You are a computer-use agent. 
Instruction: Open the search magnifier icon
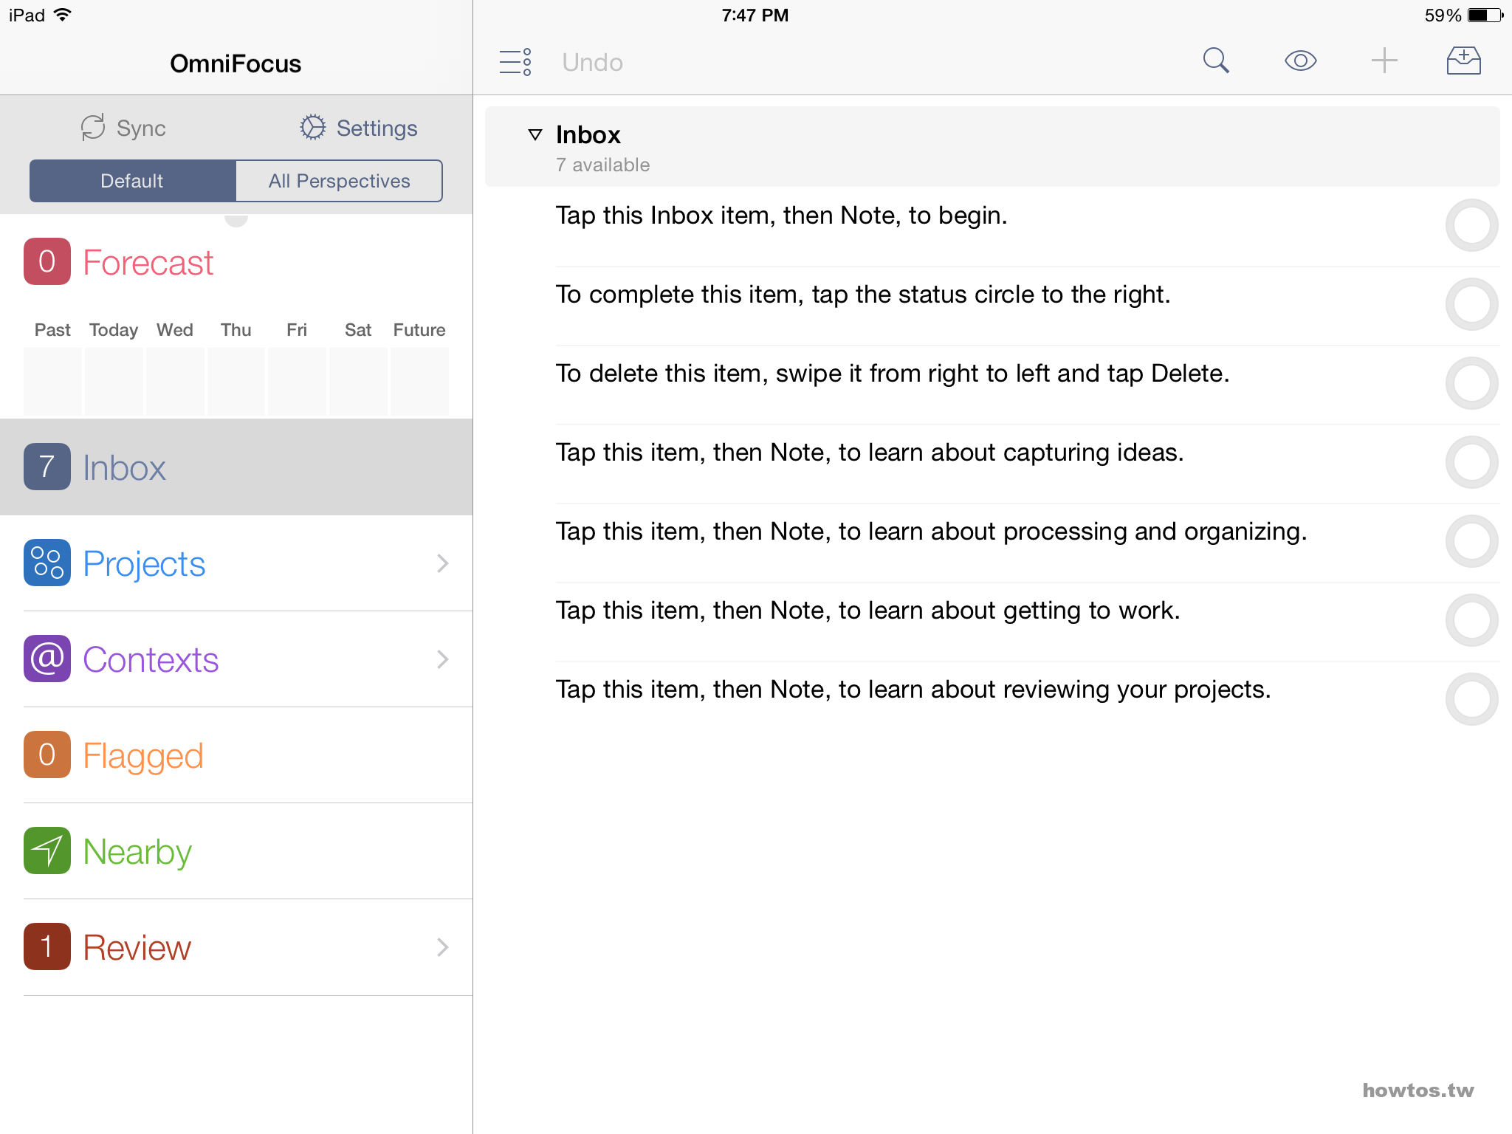pyautogui.click(x=1215, y=61)
